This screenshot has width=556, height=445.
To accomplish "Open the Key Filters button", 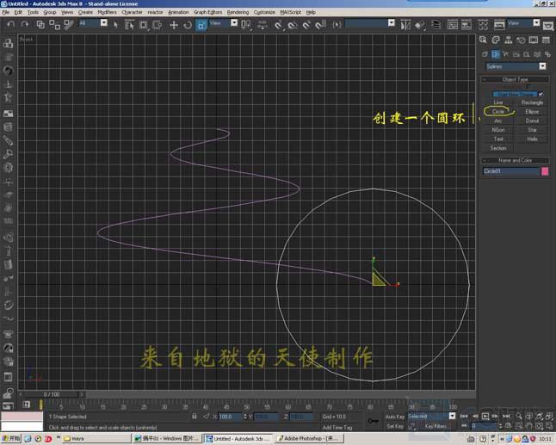I will click(x=436, y=426).
